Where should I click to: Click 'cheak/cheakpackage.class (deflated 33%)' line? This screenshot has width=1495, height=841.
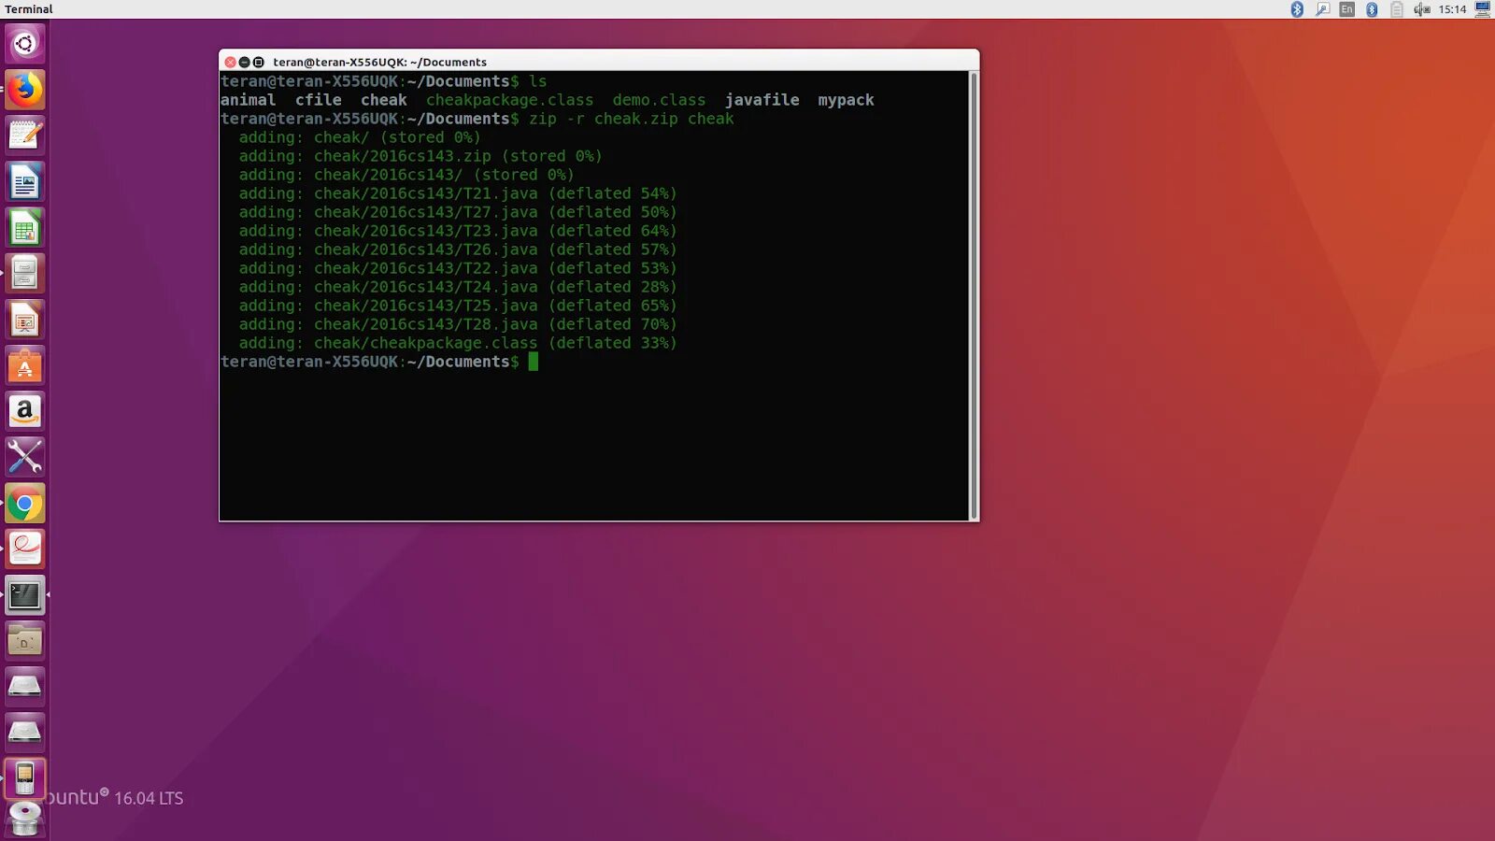[x=458, y=343]
